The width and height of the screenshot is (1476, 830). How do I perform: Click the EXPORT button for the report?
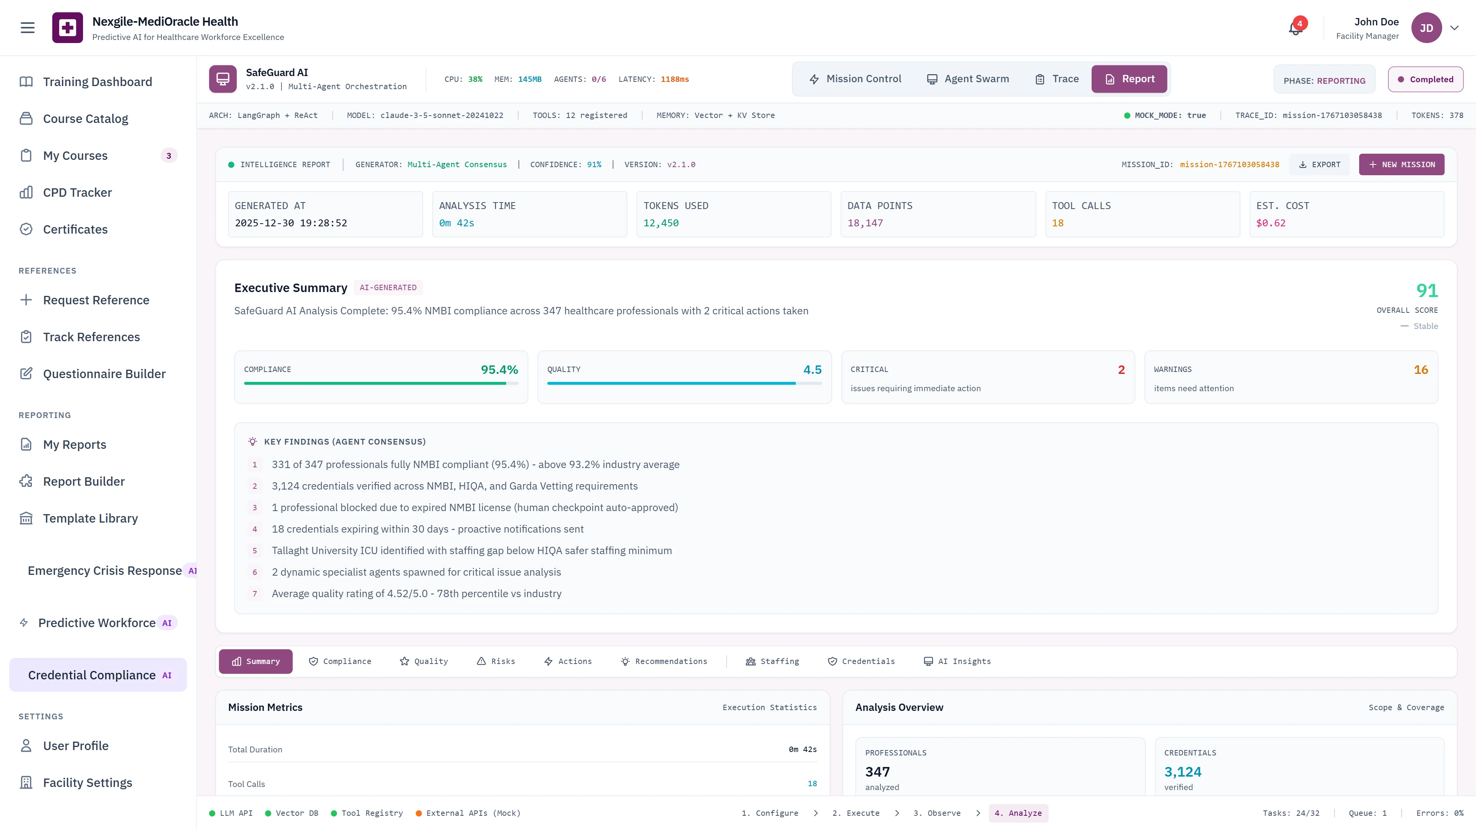pos(1319,164)
